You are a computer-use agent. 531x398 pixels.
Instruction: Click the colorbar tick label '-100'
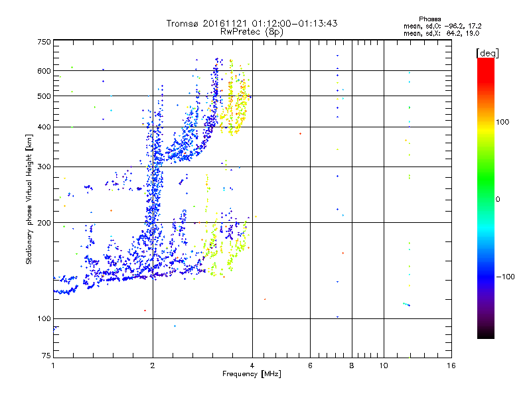(x=505, y=277)
